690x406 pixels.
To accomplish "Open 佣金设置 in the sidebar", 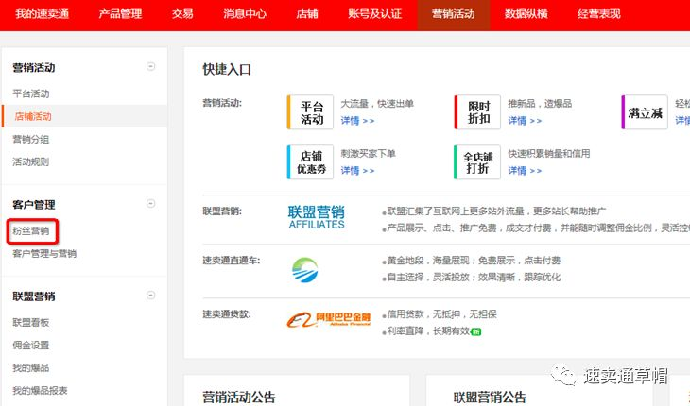I will pyautogui.click(x=31, y=346).
